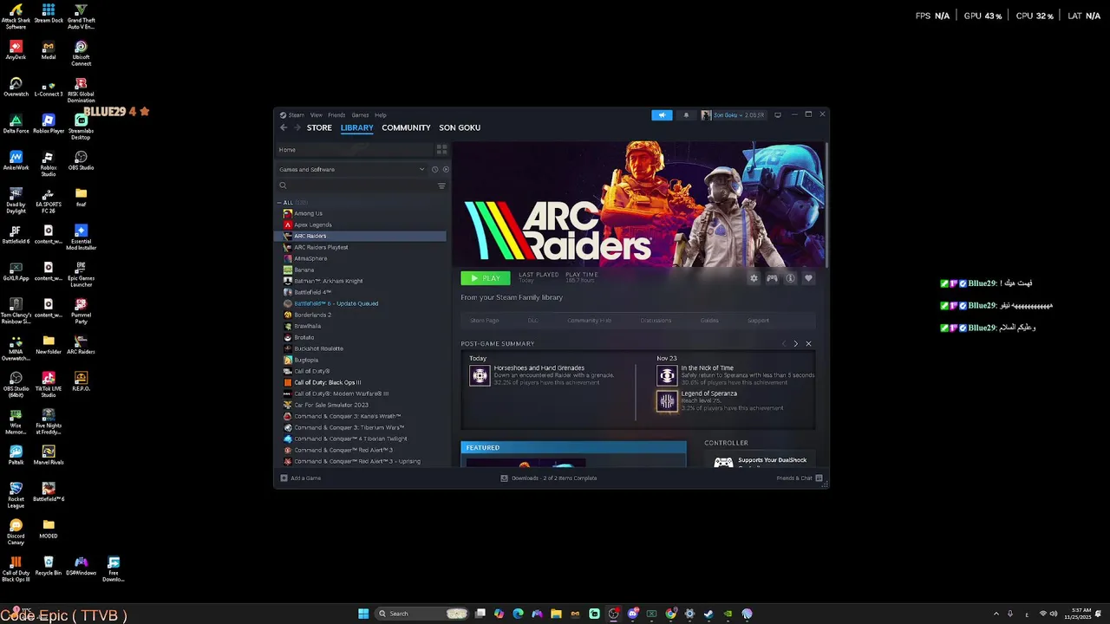Toggle the ready-to-play filter icon
This screenshot has width=1110, height=624.
[446, 170]
